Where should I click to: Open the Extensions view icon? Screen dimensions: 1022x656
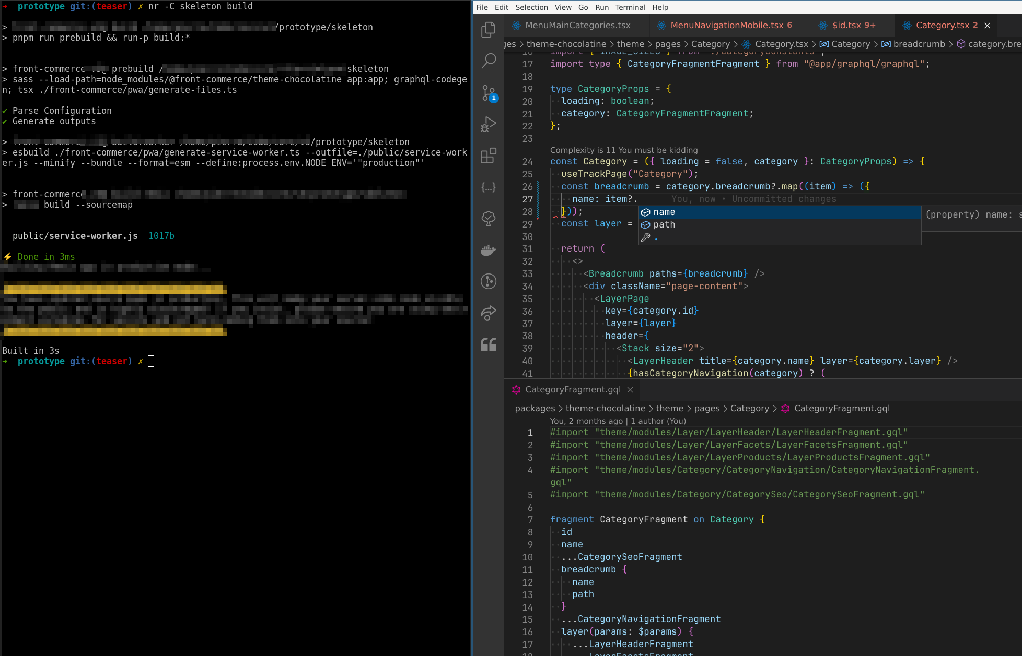point(488,156)
